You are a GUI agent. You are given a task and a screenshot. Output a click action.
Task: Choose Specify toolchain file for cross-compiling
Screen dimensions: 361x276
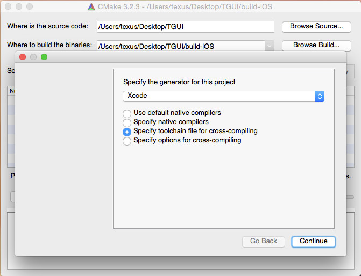(x=127, y=132)
